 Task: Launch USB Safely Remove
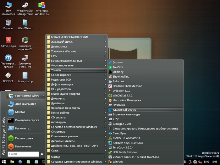point(145,152)
